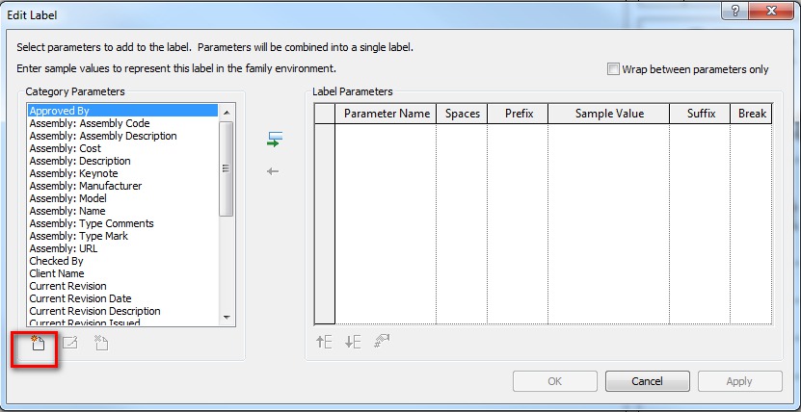Image resolution: width=801 pixels, height=412 pixels.
Task: Select Approved By parameter
Action: point(123,111)
